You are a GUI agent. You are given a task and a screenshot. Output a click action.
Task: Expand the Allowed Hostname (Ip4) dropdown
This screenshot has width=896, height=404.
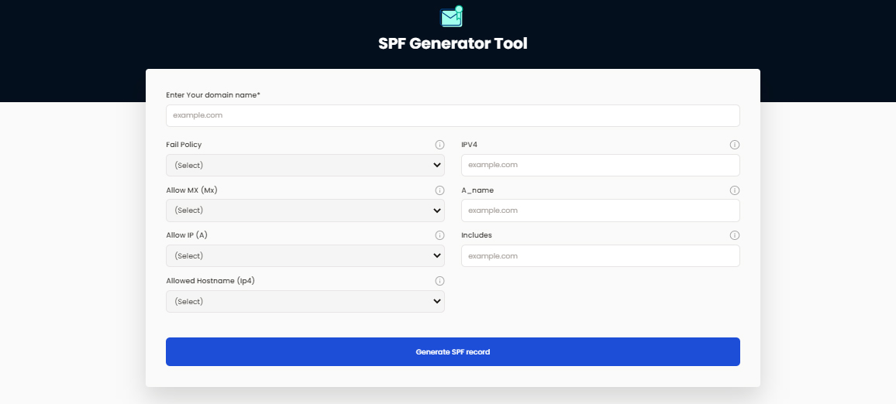tap(305, 302)
